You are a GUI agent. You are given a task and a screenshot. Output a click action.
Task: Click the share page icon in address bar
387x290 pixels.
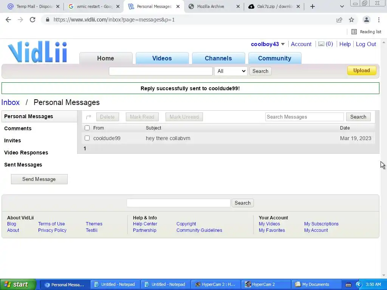tap(339, 20)
